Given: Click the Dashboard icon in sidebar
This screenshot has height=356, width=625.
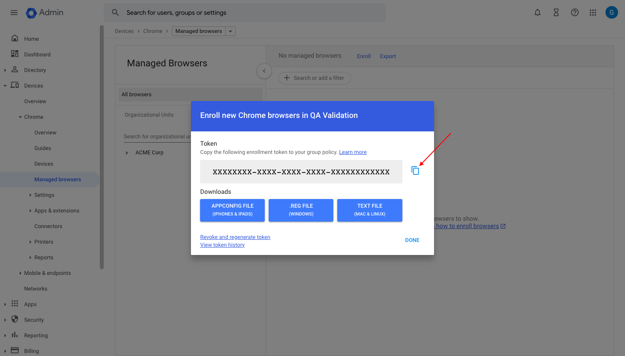Looking at the screenshot, I should point(15,54).
